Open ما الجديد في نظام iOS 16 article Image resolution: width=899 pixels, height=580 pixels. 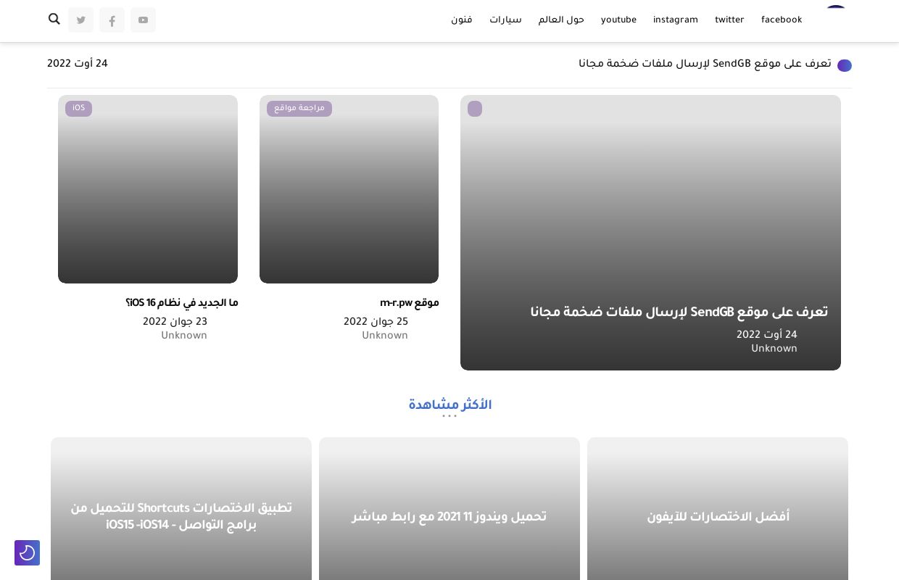[x=181, y=303]
